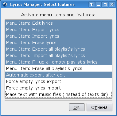Image resolution: width=117 pixels, height=116 pixels.
Task: Activate 'Erase all playlist's lyrics' item
Action: tap(58, 68)
